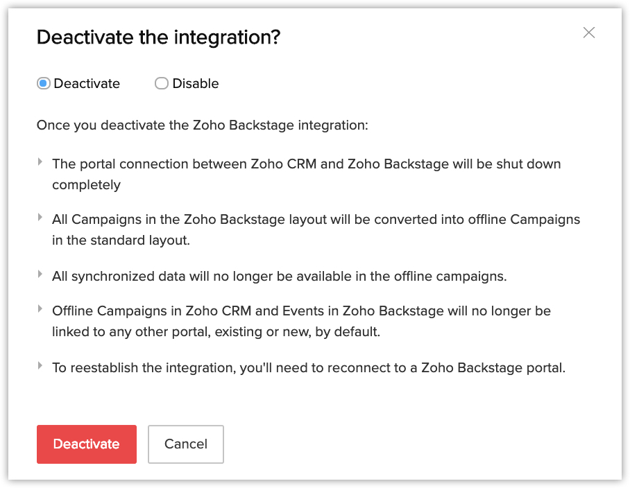The image size is (630, 488).
Task: Select the Deactivate radio button
Action: coord(44,84)
